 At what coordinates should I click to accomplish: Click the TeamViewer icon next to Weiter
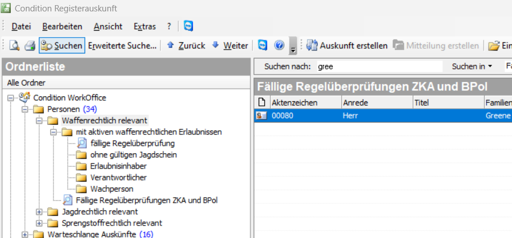click(263, 46)
